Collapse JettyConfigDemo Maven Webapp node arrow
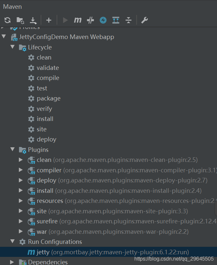Viewport: 217px width, 265px height. (4, 36)
